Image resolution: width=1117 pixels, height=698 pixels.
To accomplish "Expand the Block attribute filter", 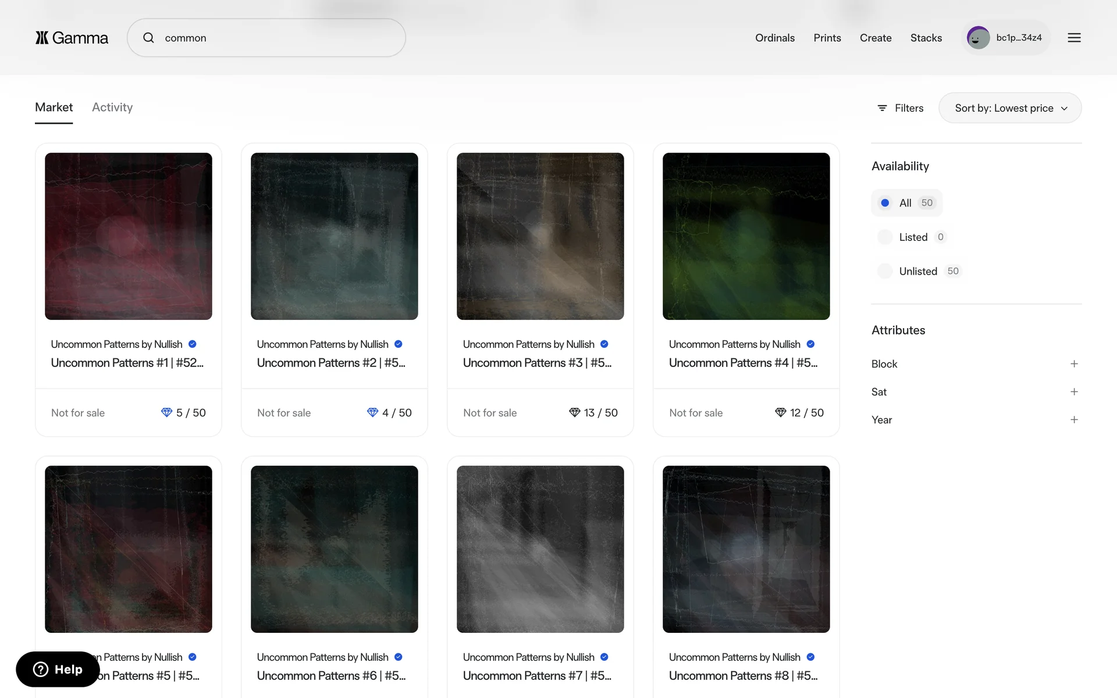I will pyautogui.click(x=1074, y=364).
